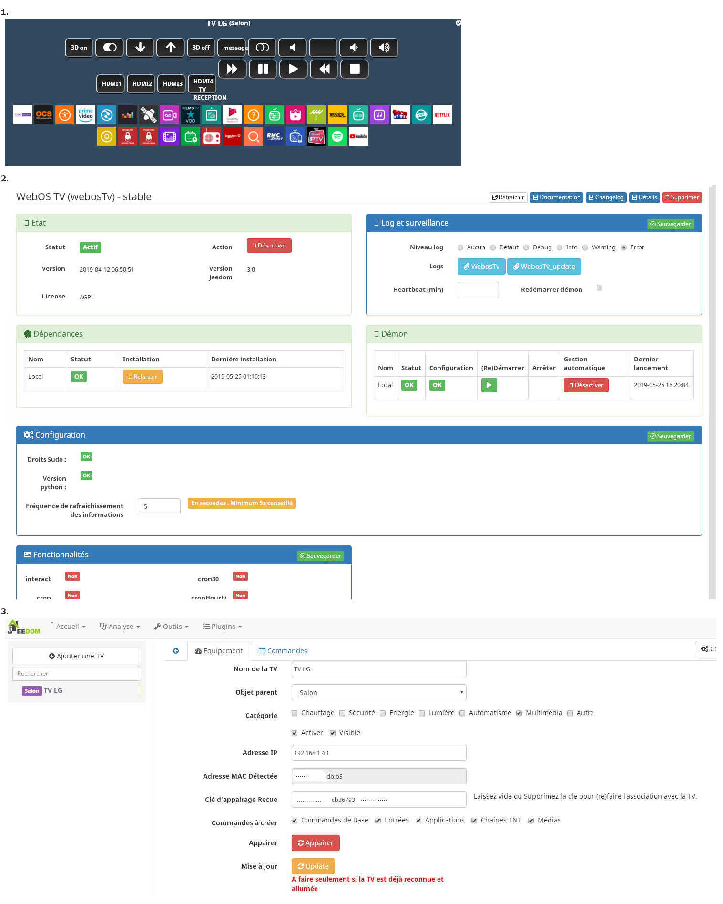Image resolution: width=723 pixels, height=904 pixels.
Task: Select the Aucun log level radio
Action: tap(460, 247)
